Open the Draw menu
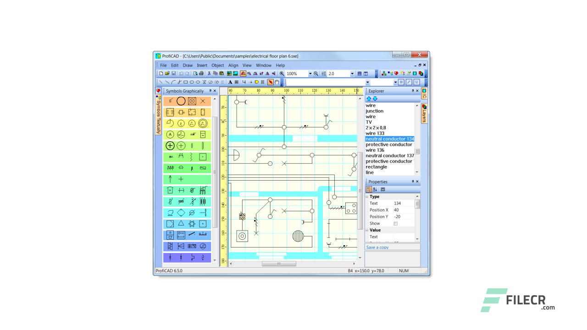 coord(188,65)
